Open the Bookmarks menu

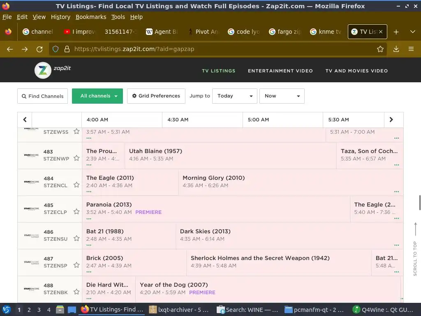pyautogui.click(x=91, y=17)
